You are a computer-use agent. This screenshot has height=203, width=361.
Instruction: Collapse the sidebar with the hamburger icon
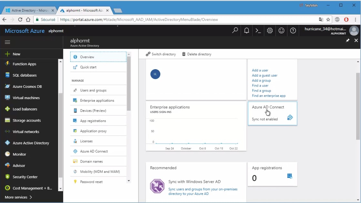tap(7, 42)
